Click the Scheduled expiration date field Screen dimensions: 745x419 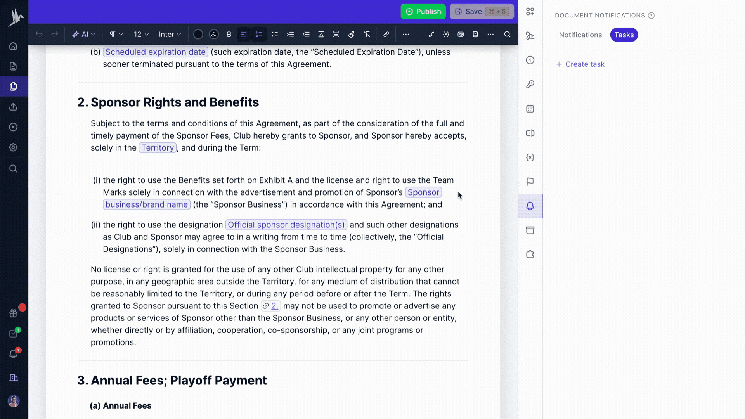coord(155,52)
